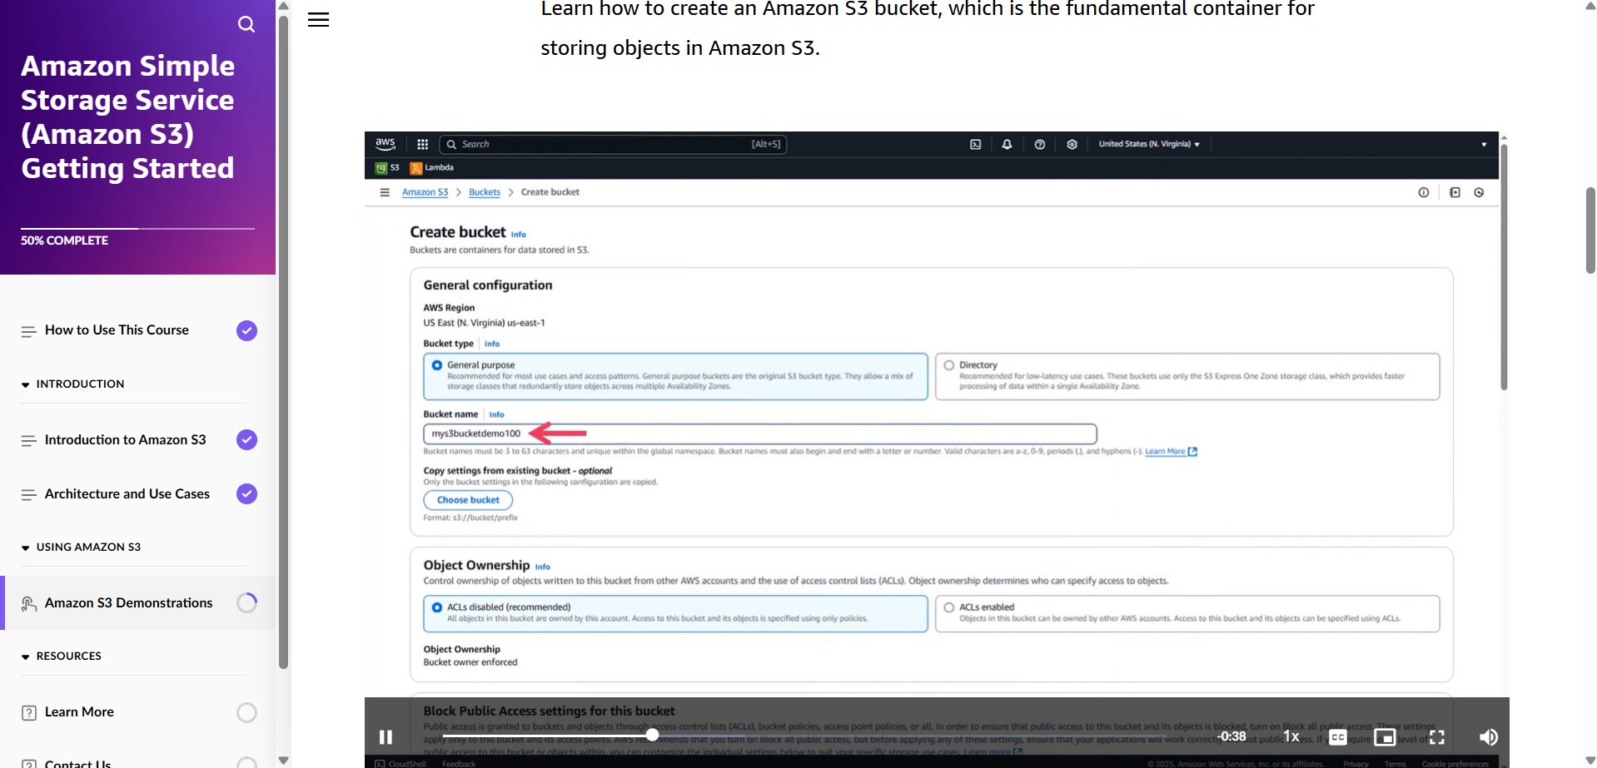Image resolution: width=1597 pixels, height=768 pixels.
Task: Select ACLs disabled (recommended) radio
Action: (x=437, y=607)
